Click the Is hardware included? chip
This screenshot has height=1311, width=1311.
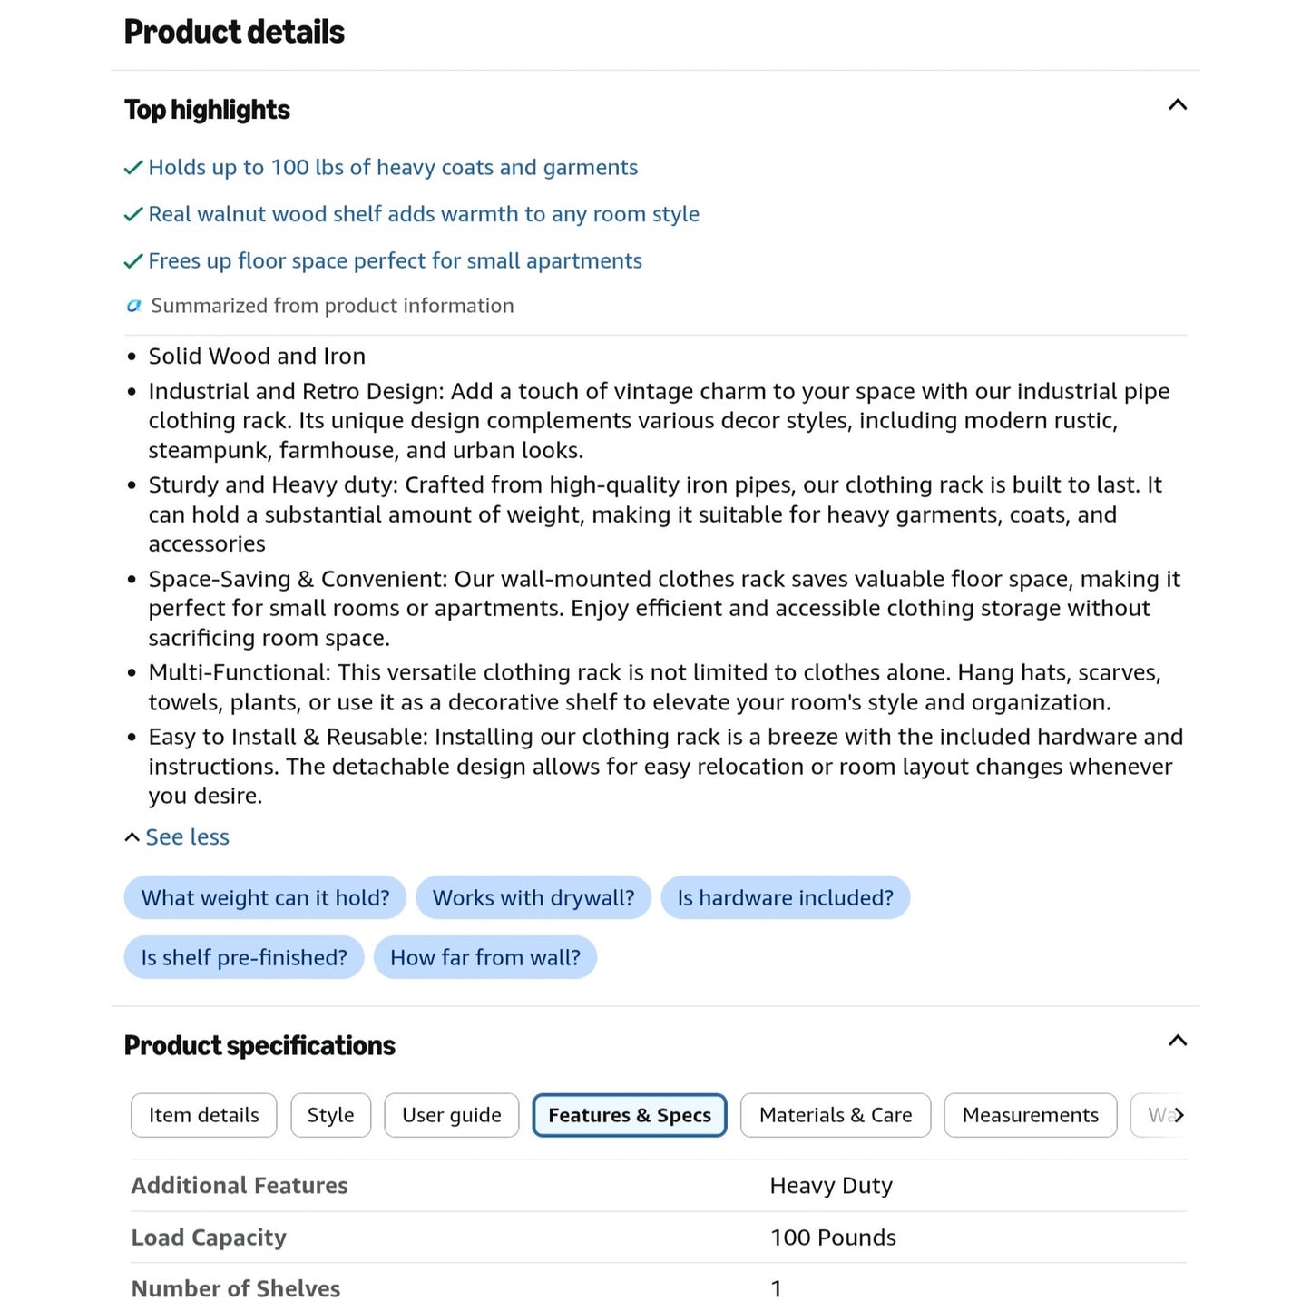tap(785, 897)
